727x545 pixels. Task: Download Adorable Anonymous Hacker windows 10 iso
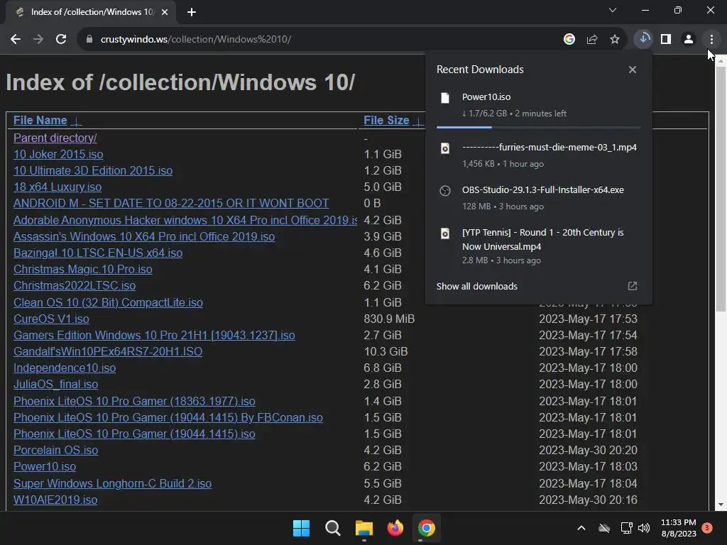tap(185, 220)
